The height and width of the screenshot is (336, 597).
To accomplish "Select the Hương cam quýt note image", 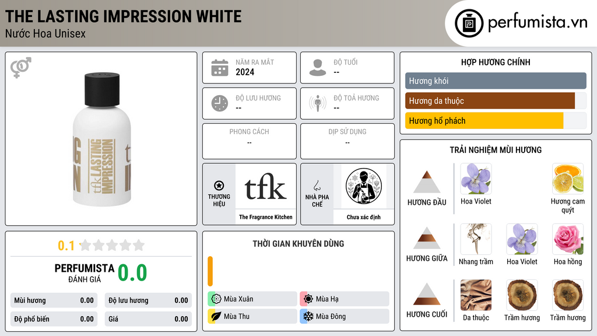I will (x=568, y=179).
